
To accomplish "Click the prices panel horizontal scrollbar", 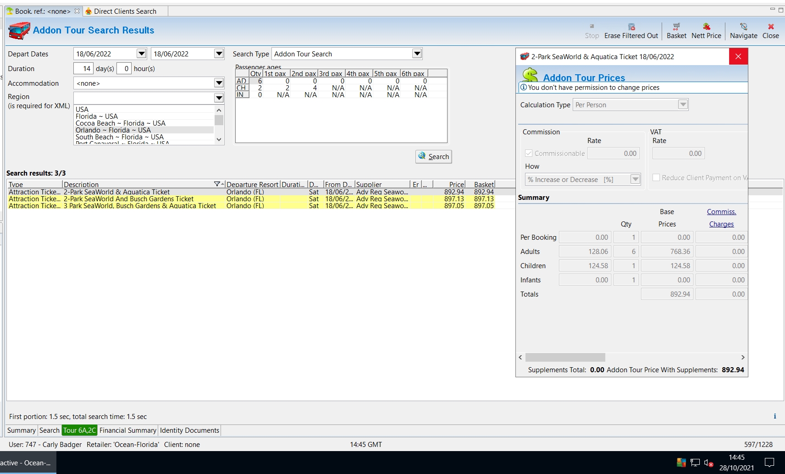I will 565,358.
